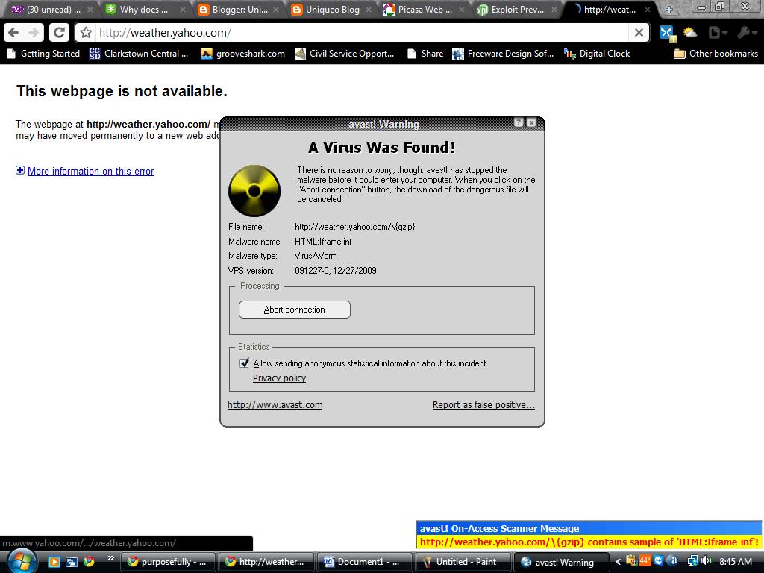
Task: Click the avast 'a' ball tray icon
Action: (x=672, y=561)
